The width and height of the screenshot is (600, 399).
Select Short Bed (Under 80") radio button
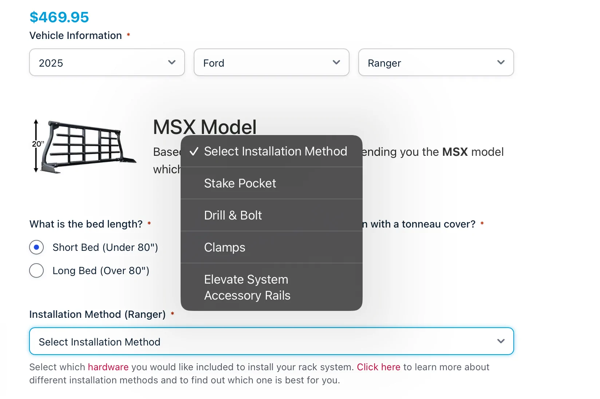pos(36,247)
